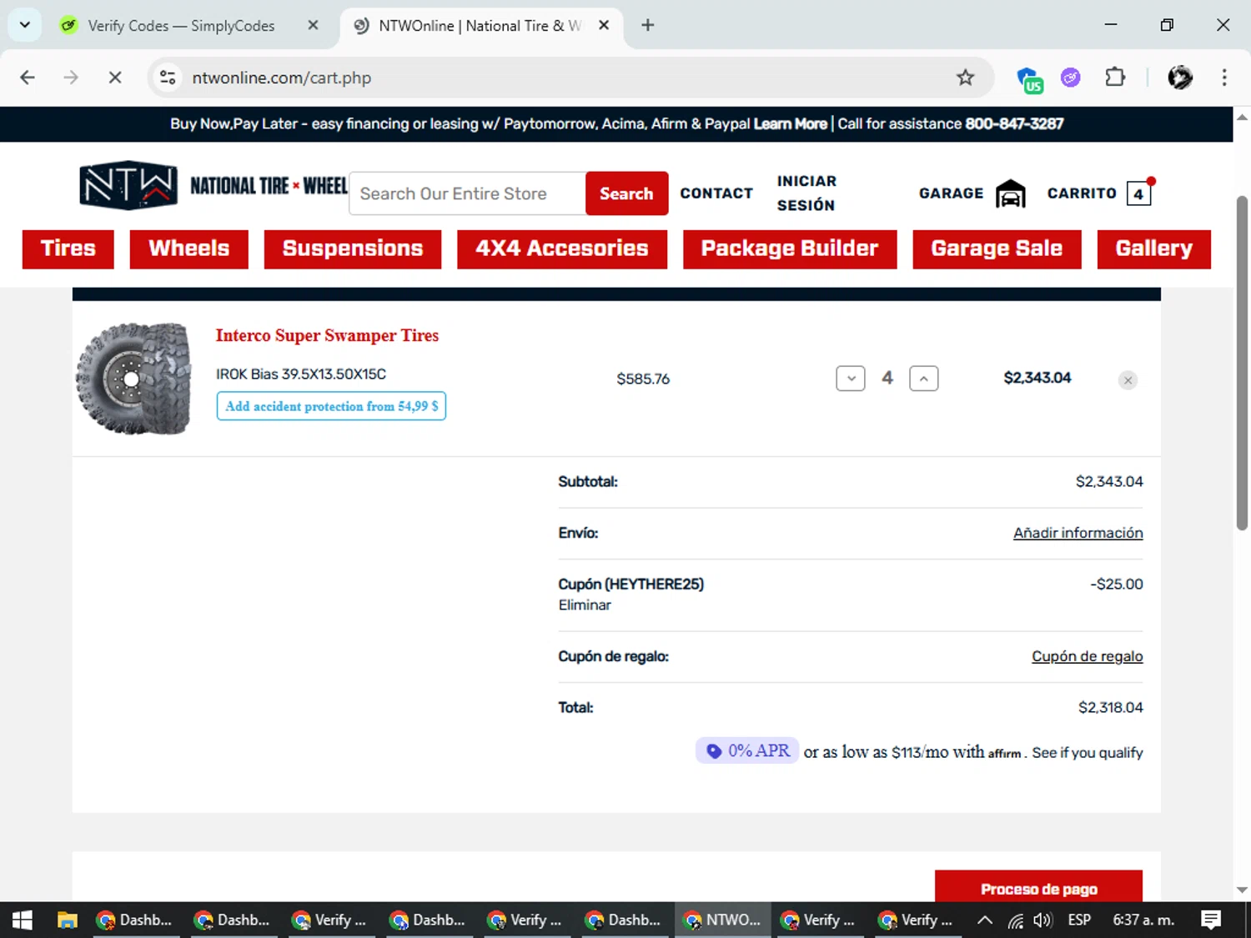This screenshot has width=1251, height=938.
Task: Click Learn More in top banner
Action: [791, 123]
